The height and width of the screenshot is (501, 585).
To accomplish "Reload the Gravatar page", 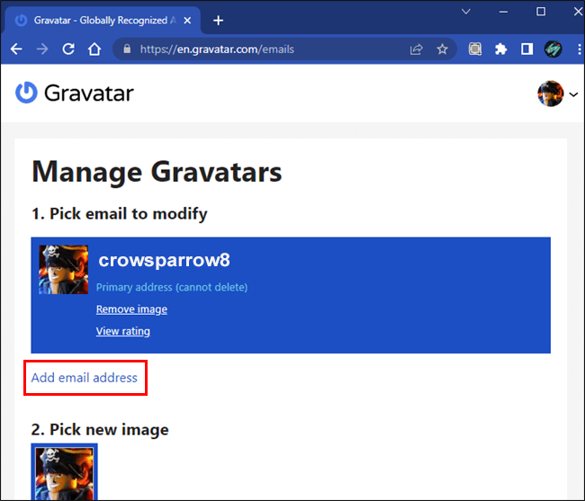I will (68, 49).
